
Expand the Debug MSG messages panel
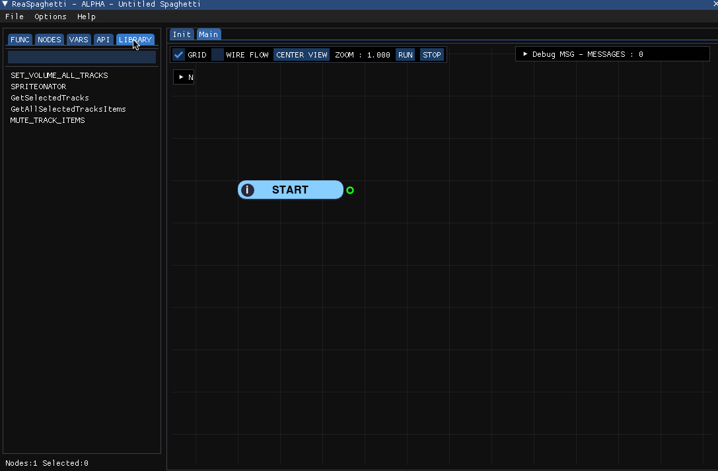525,54
